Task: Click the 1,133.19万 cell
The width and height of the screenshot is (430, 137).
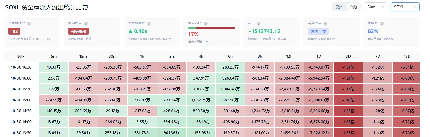Action: coord(201,122)
